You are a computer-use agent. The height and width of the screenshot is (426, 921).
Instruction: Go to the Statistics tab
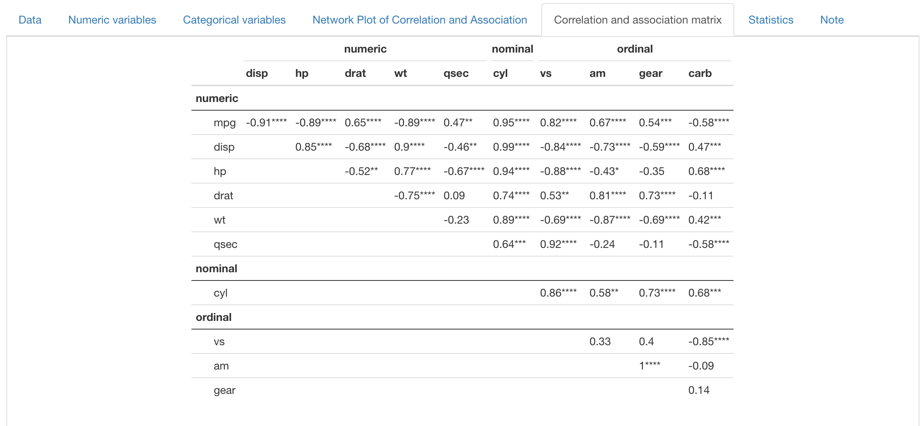[x=770, y=20]
